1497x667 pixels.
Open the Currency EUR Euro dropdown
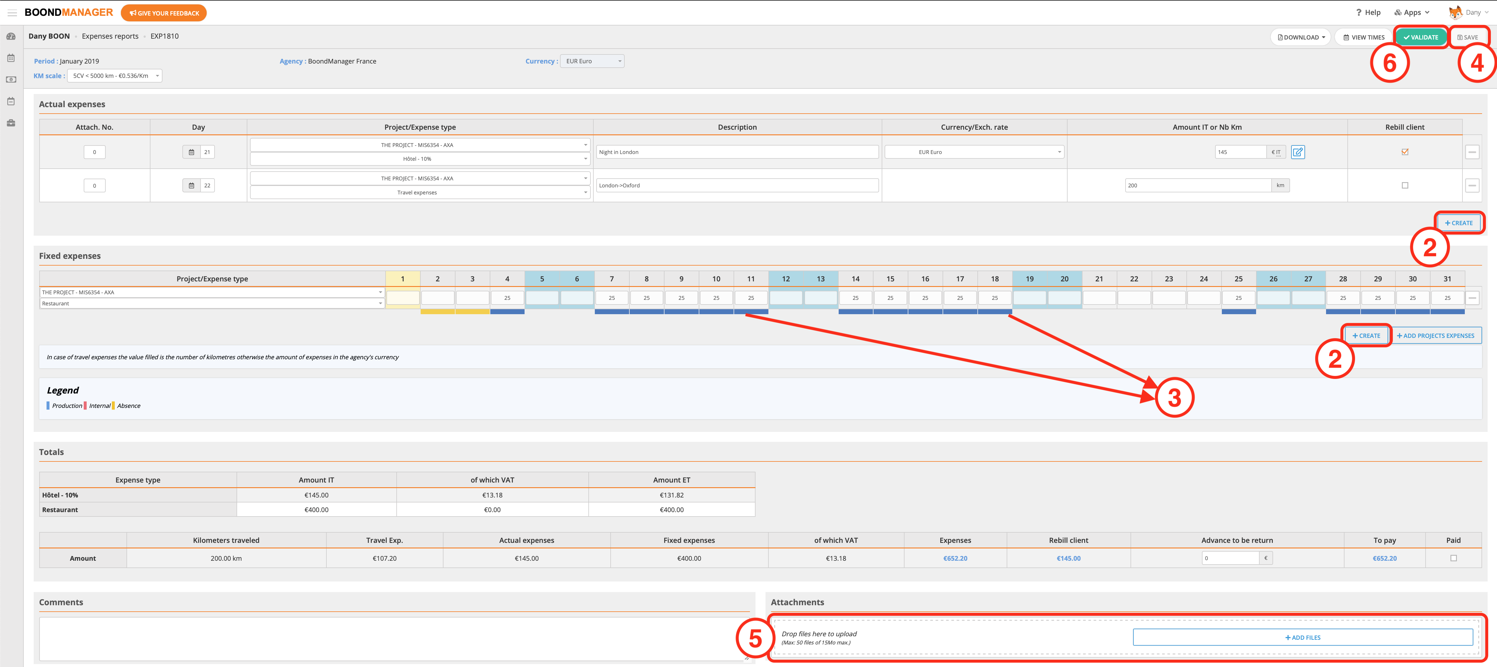pos(592,61)
